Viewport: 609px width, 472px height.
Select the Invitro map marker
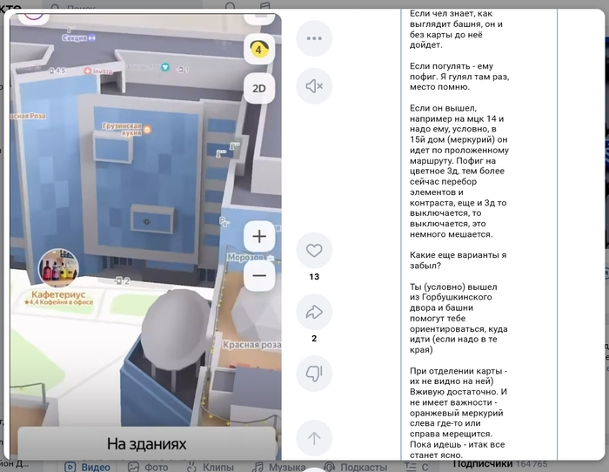click(x=98, y=71)
